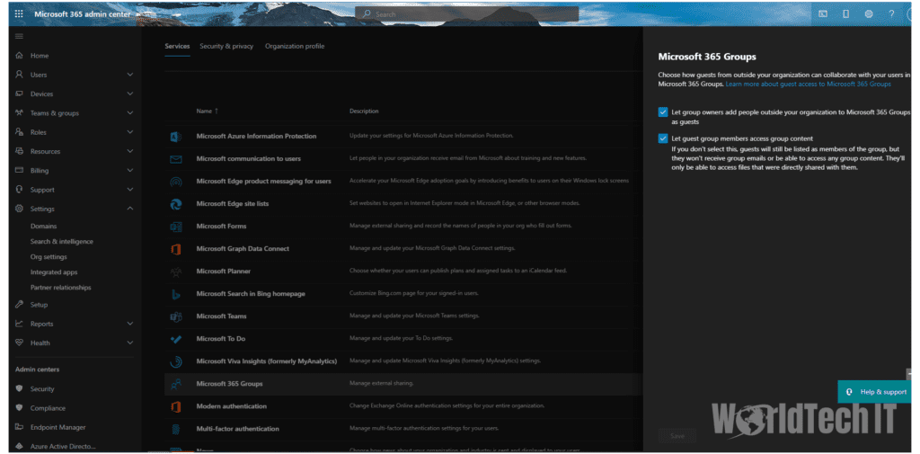Click the Users person icon

tap(20, 75)
